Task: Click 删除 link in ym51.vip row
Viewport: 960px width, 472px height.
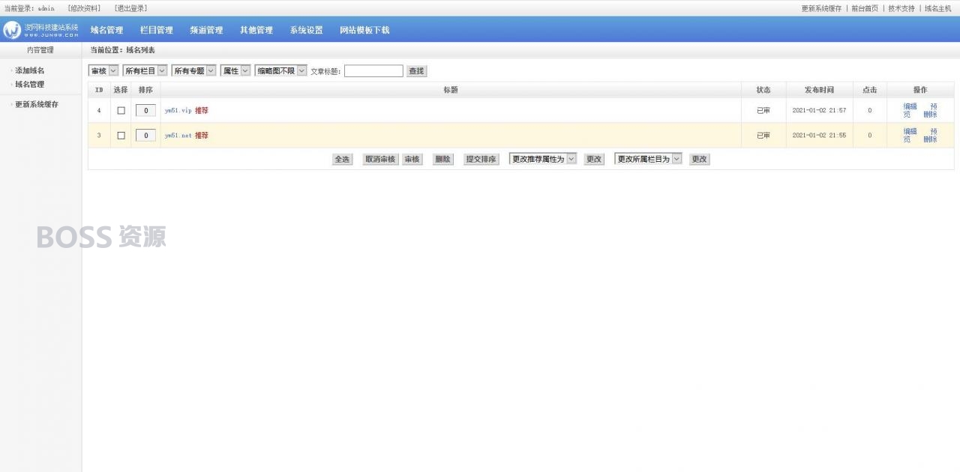Action: (930, 115)
